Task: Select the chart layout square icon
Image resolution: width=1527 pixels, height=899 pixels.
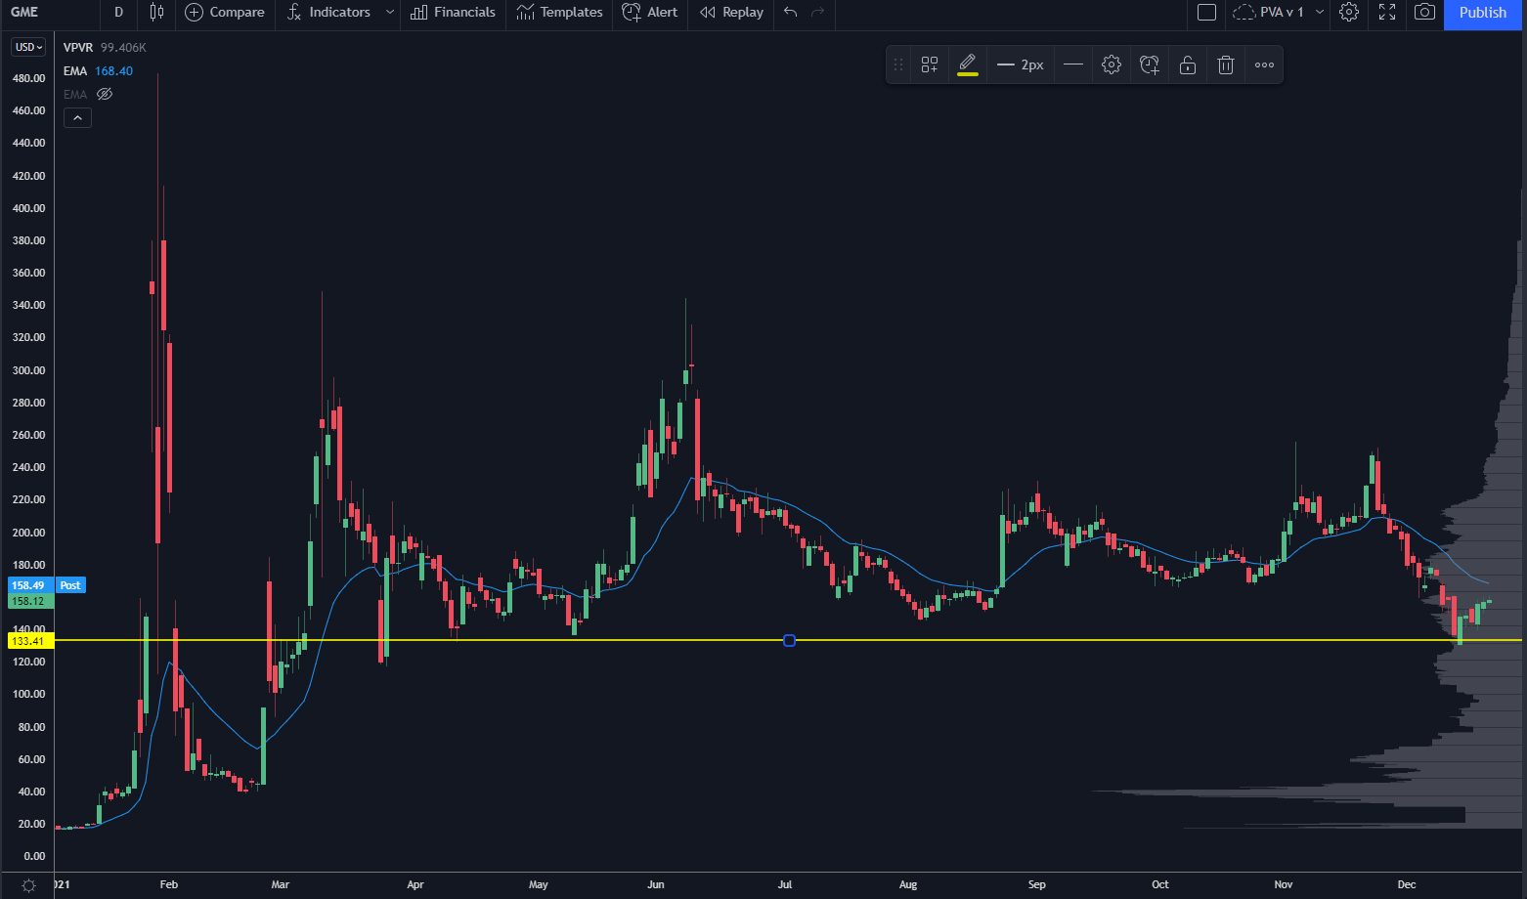Action: pos(1207,13)
